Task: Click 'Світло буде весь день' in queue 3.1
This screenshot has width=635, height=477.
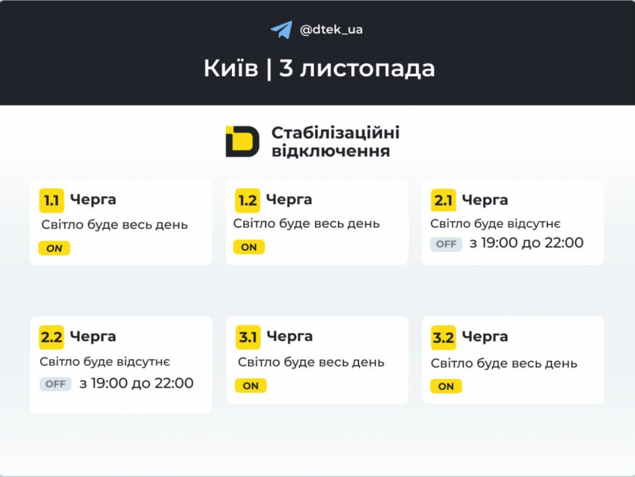Action: coord(311,362)
